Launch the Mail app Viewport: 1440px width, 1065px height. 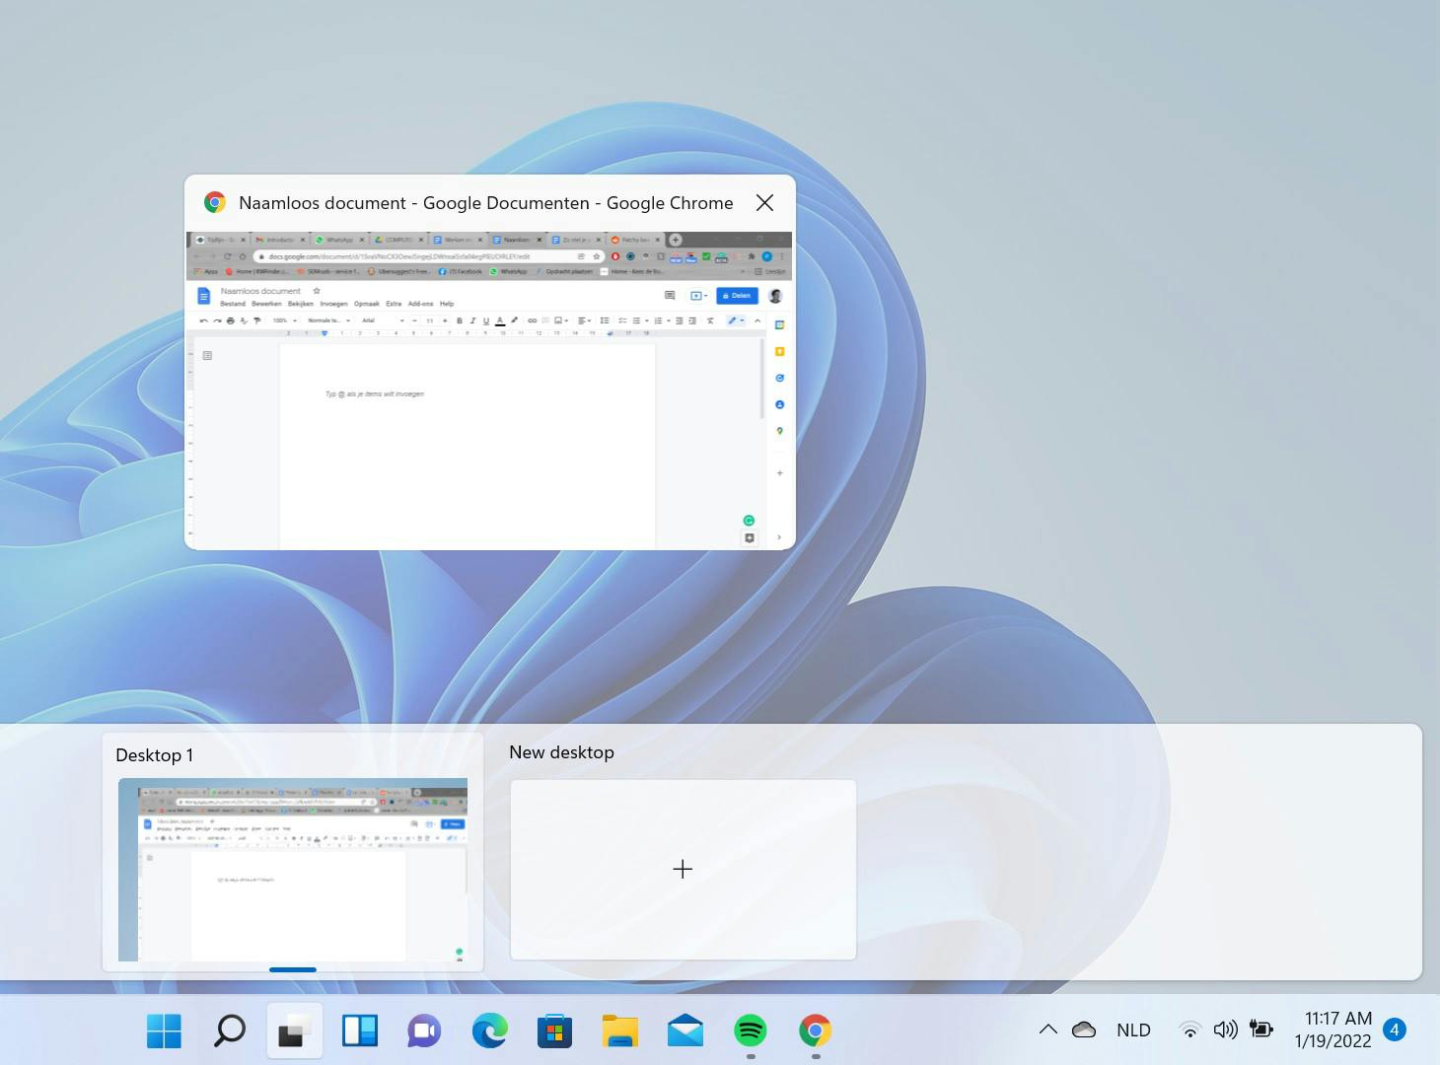pos(684,1031)
